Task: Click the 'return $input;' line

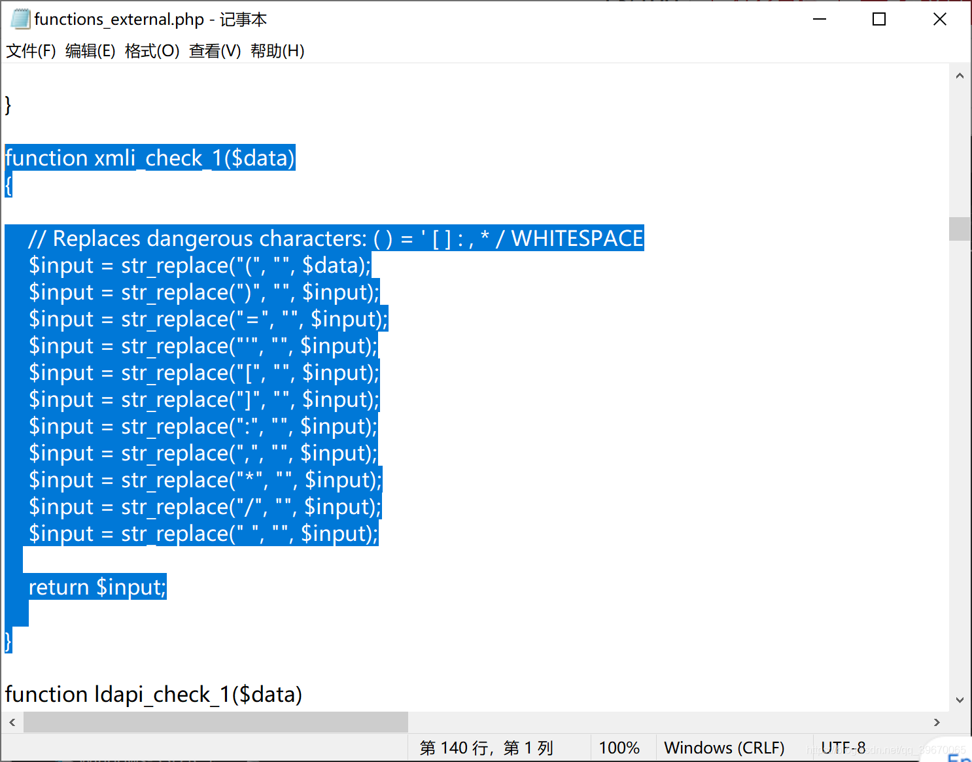Action: click(x=97, y=587)
